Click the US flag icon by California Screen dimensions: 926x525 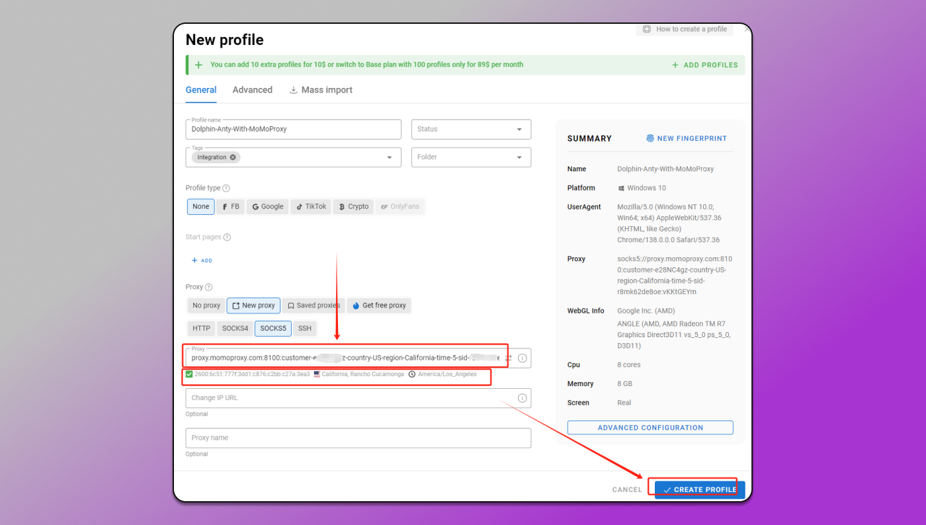point(317,374)
